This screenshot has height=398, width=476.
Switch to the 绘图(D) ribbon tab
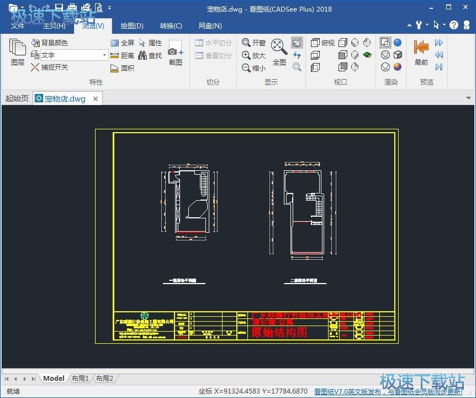click(132, 26)
